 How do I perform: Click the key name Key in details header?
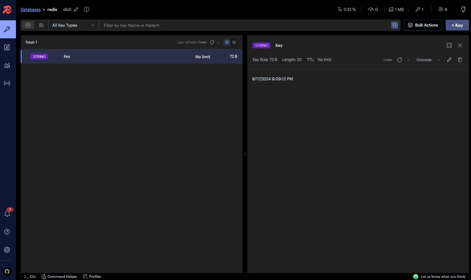coord(279,46)
